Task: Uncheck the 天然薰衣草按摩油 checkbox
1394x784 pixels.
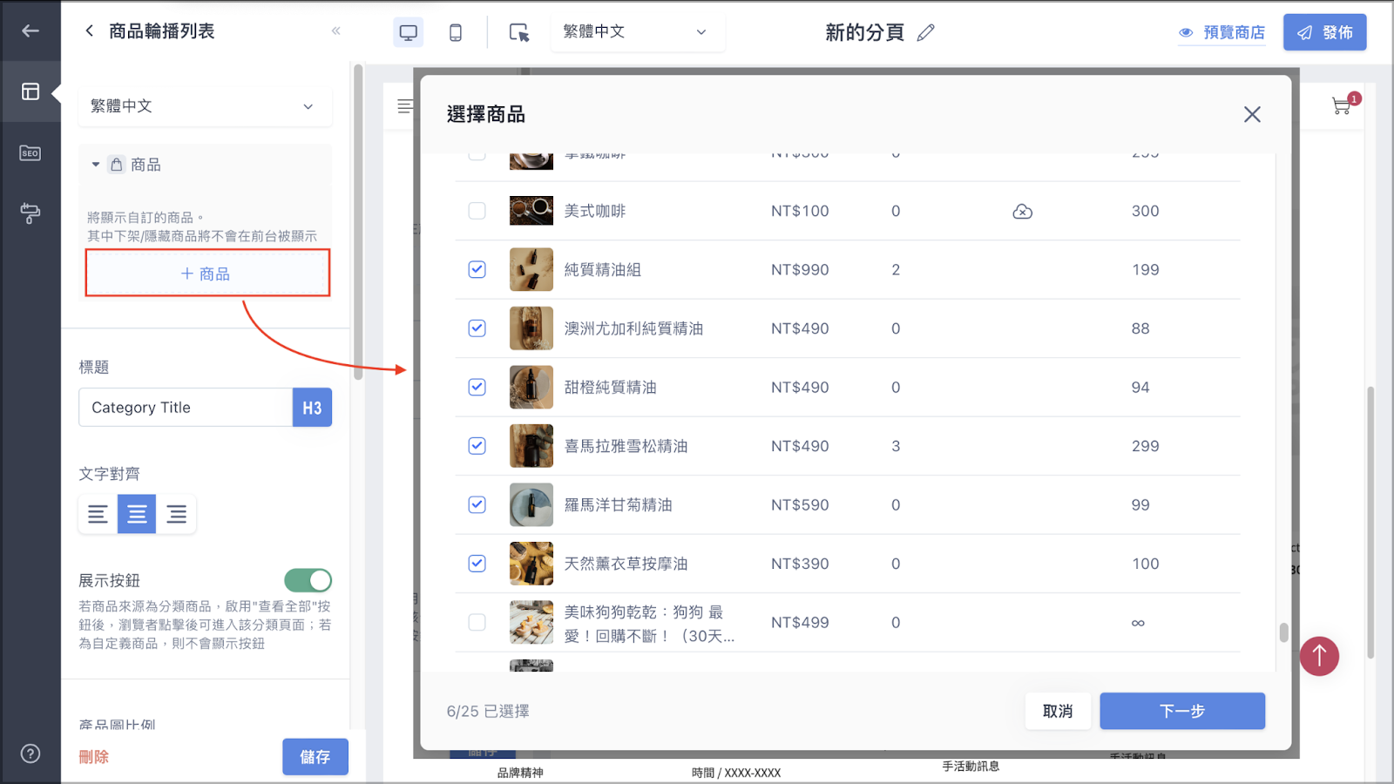Action: point(477,564)
